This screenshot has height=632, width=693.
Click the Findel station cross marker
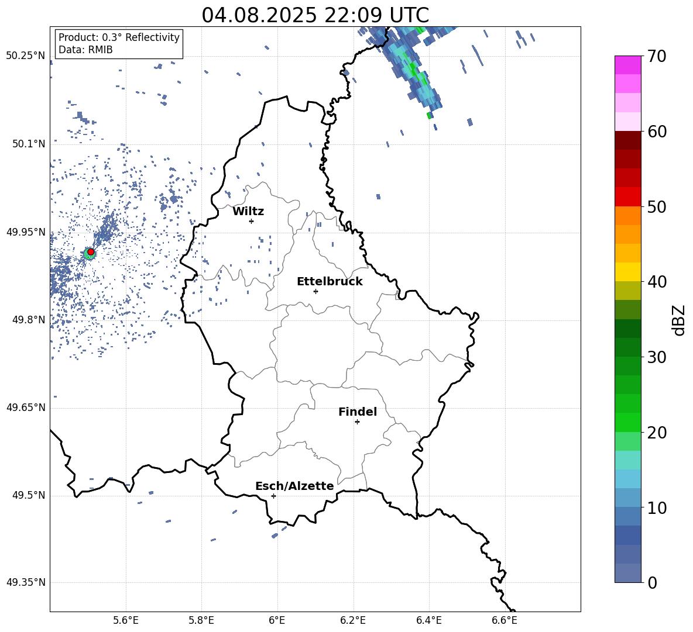click(357, 422)
